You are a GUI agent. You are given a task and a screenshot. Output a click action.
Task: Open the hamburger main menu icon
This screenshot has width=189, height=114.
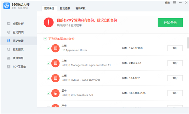175,3
